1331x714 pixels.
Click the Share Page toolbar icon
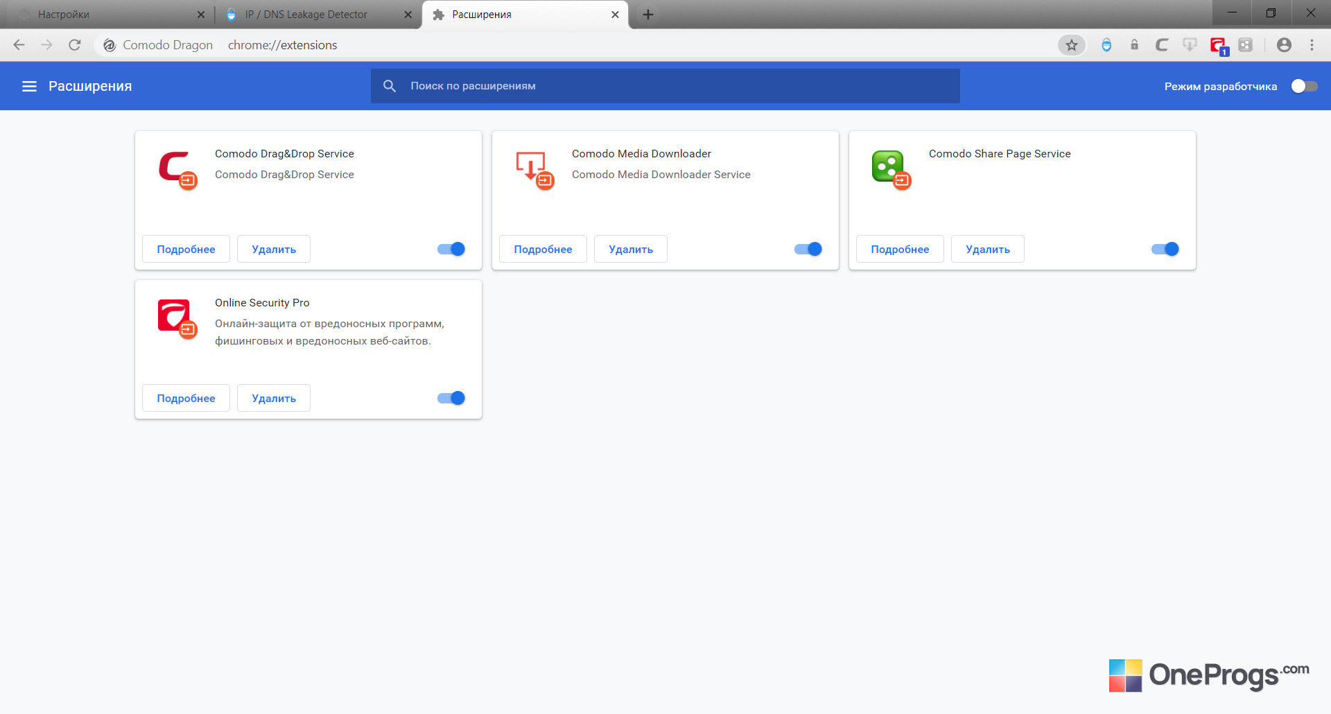(1246, 45)
